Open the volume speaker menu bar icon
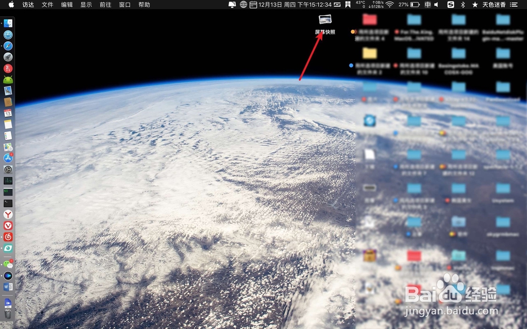This screenshot has height=329, width=527. coord(436,5)
